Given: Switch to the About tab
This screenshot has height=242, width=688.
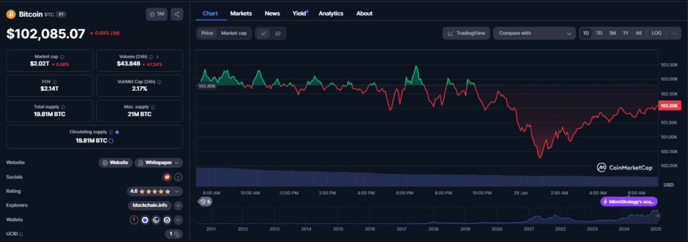Looking at the screenshot, I should point(364,13).
